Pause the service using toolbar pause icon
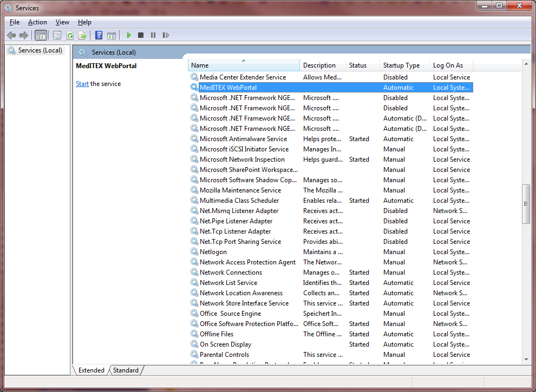 [x=153, y=35]
